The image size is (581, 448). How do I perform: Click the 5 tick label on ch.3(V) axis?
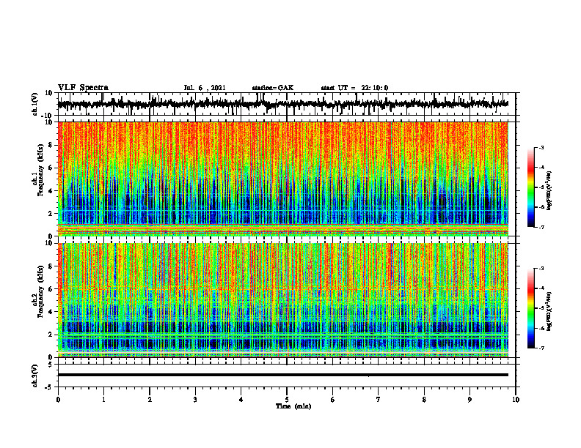pyautogui.click(x=51, y=364)
